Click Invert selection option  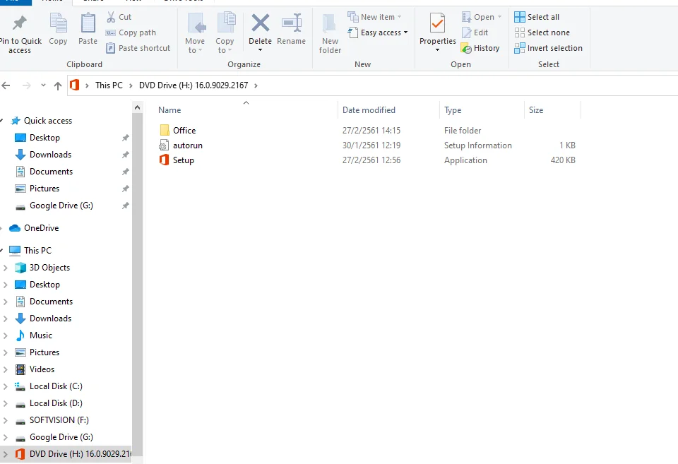(x=548, y=48)
